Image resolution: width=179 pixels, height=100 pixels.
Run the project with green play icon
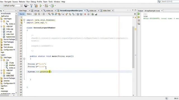click(41, 6)
